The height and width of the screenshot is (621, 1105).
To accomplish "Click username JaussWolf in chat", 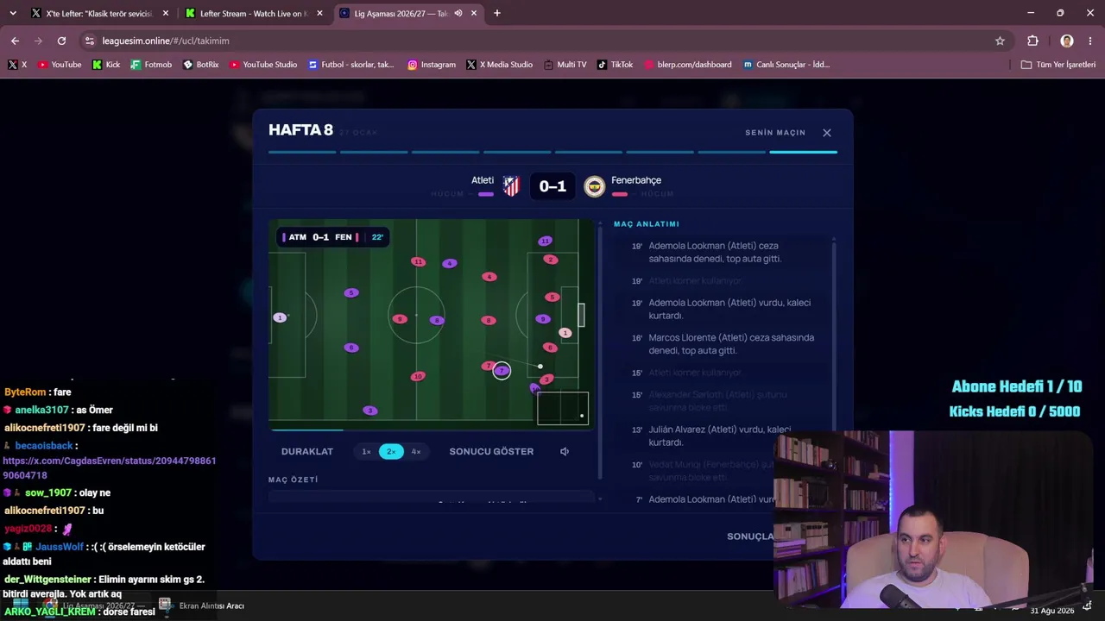I will click(x=60, y=547).
